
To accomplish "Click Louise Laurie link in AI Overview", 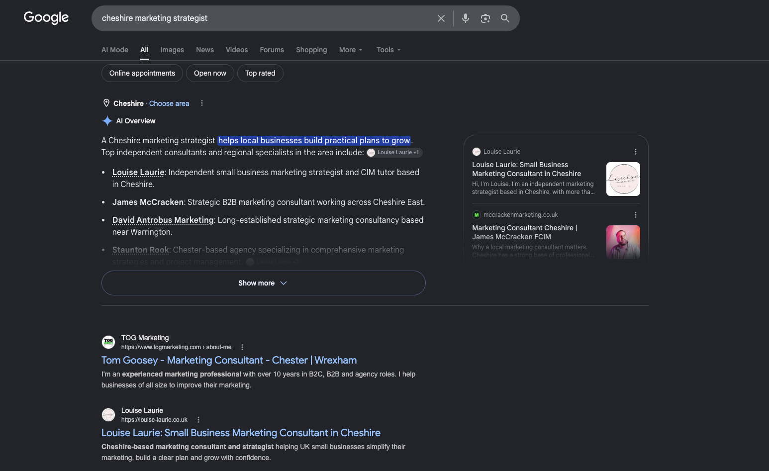I will [x=138, y=172].
